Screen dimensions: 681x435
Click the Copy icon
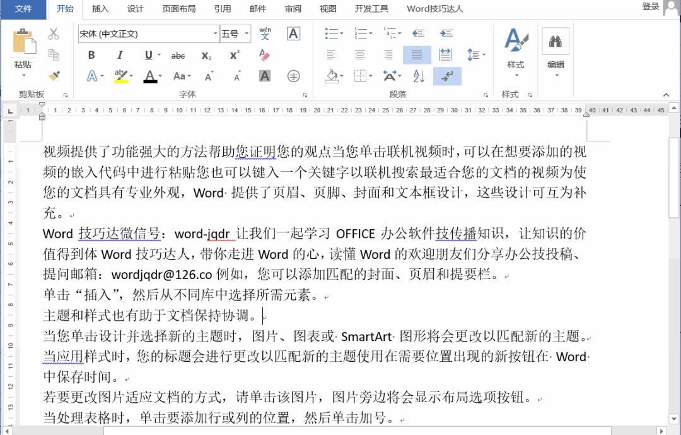click(x=54, y=55)
